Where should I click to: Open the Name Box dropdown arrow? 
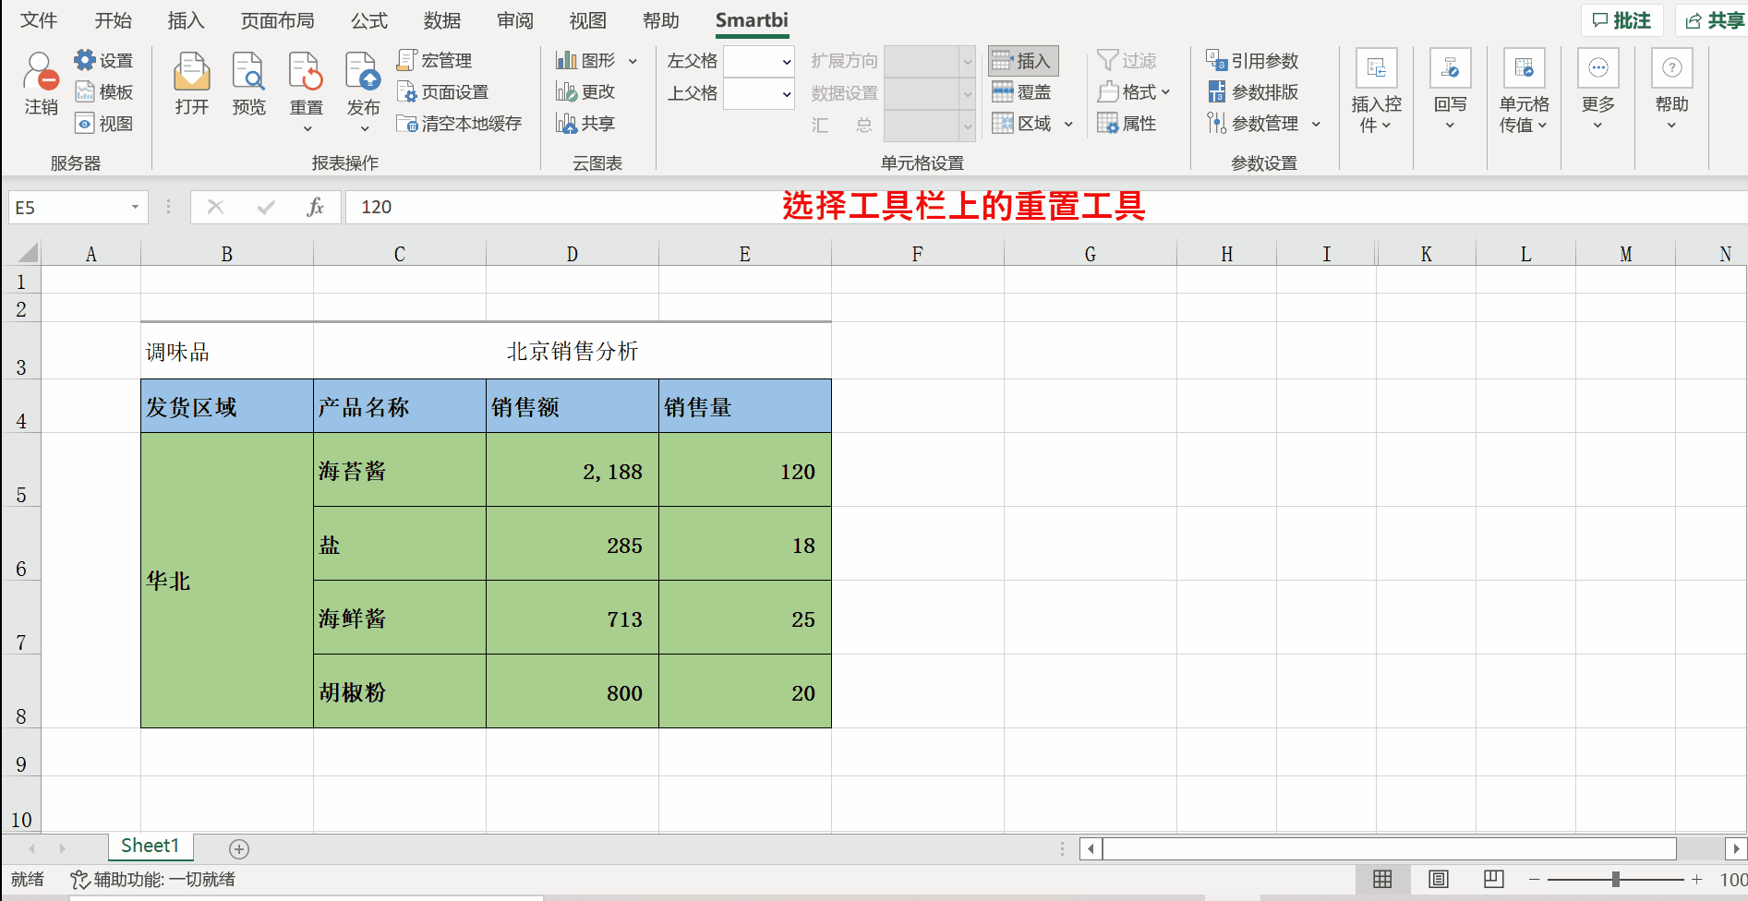(x=135, y=207)
